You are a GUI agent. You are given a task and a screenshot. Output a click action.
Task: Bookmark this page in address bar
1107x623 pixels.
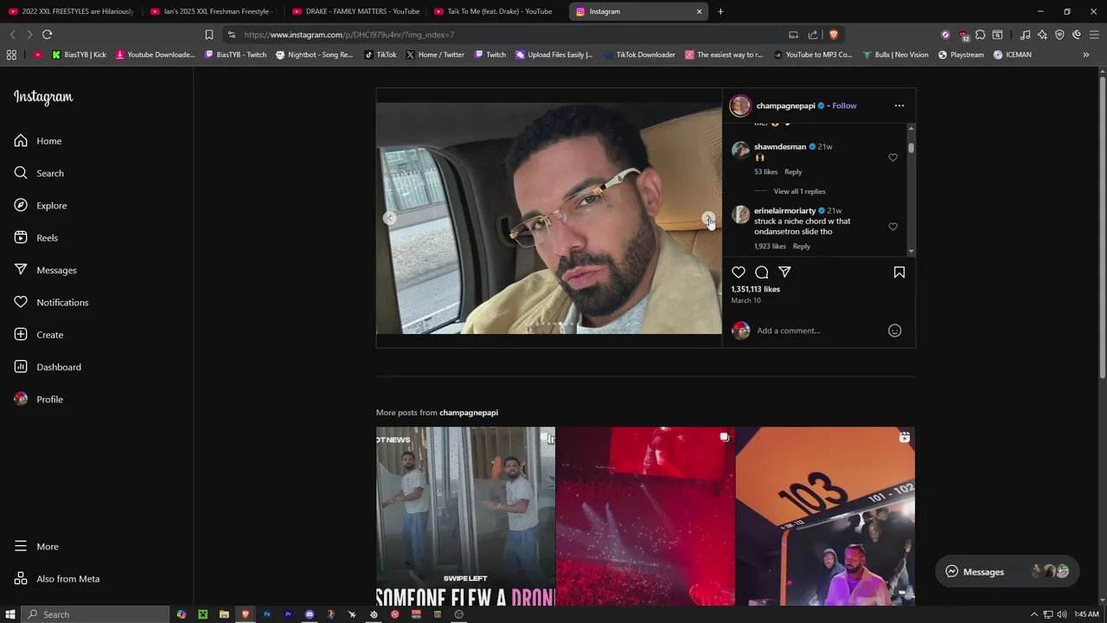tap(208, 35)
